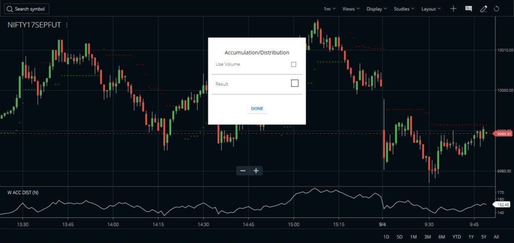514x243 pixels.
Task: Open the Studies dropdown
Action: [404, 9]
